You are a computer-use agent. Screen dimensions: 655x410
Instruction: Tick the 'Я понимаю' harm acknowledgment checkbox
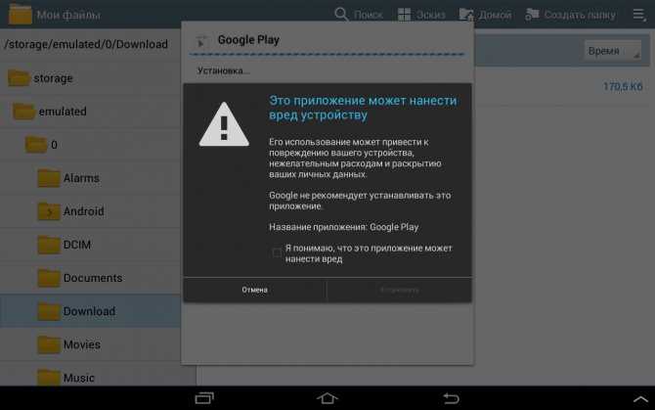click(277, 252)
